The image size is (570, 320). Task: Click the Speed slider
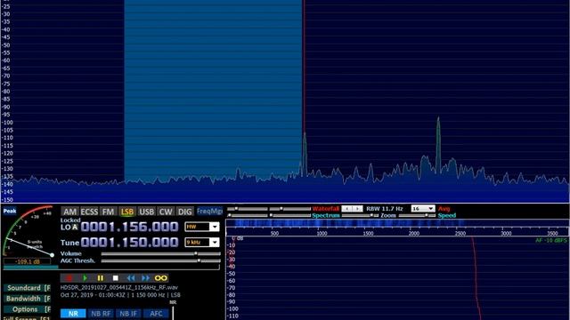pos(417,215)
